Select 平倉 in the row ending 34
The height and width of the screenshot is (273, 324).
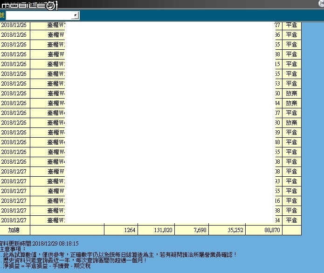pyautogui.click(x=291, y=220)
